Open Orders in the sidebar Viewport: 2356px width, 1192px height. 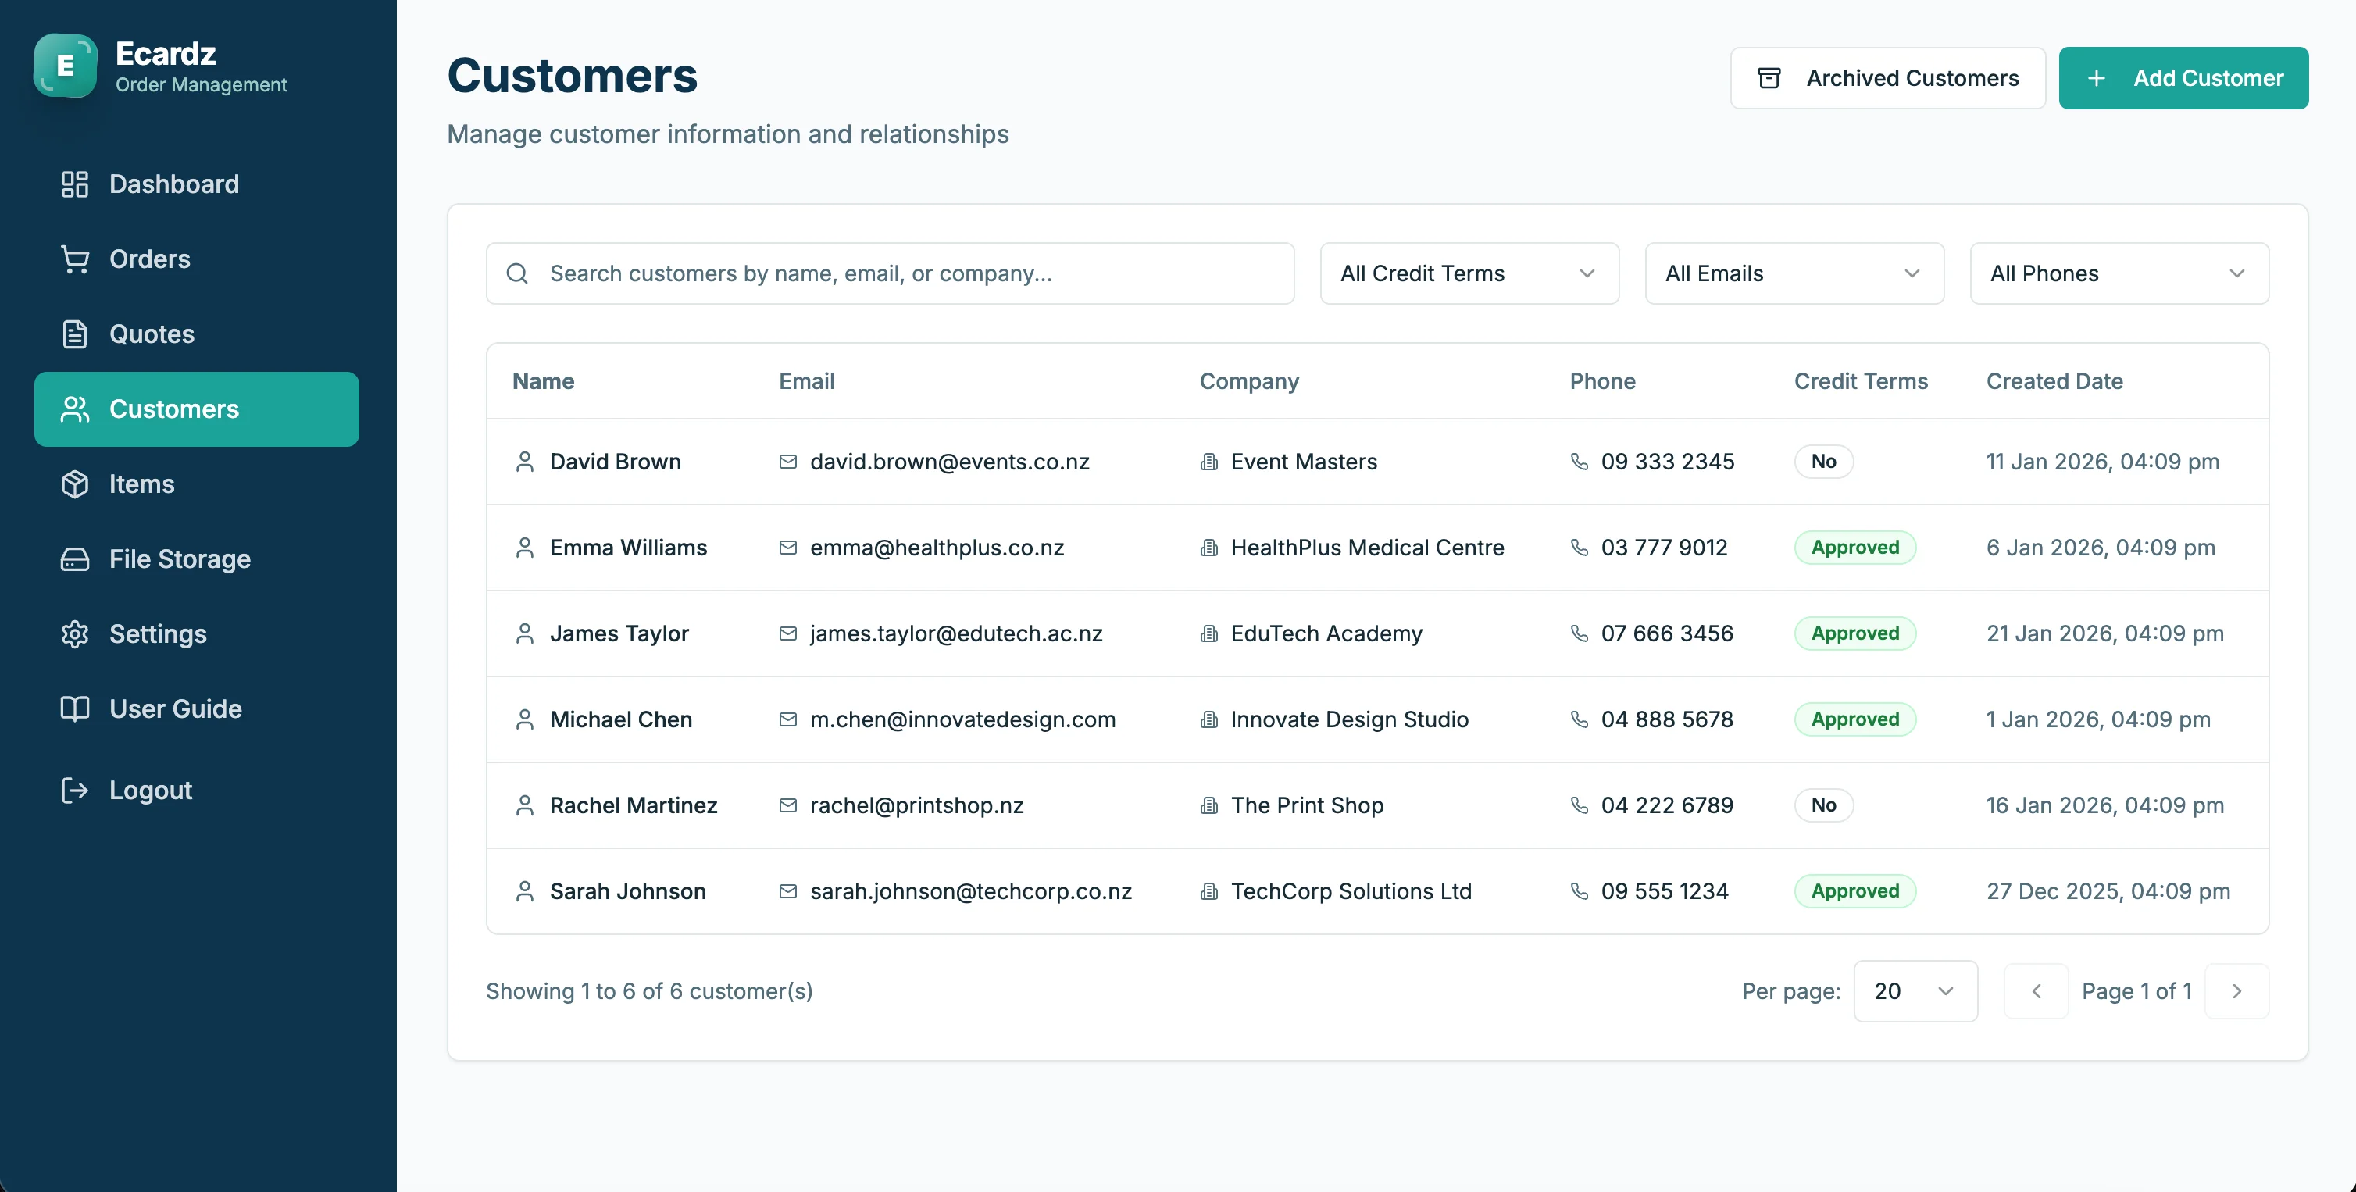pyautogui.click(x=197, y=259)
